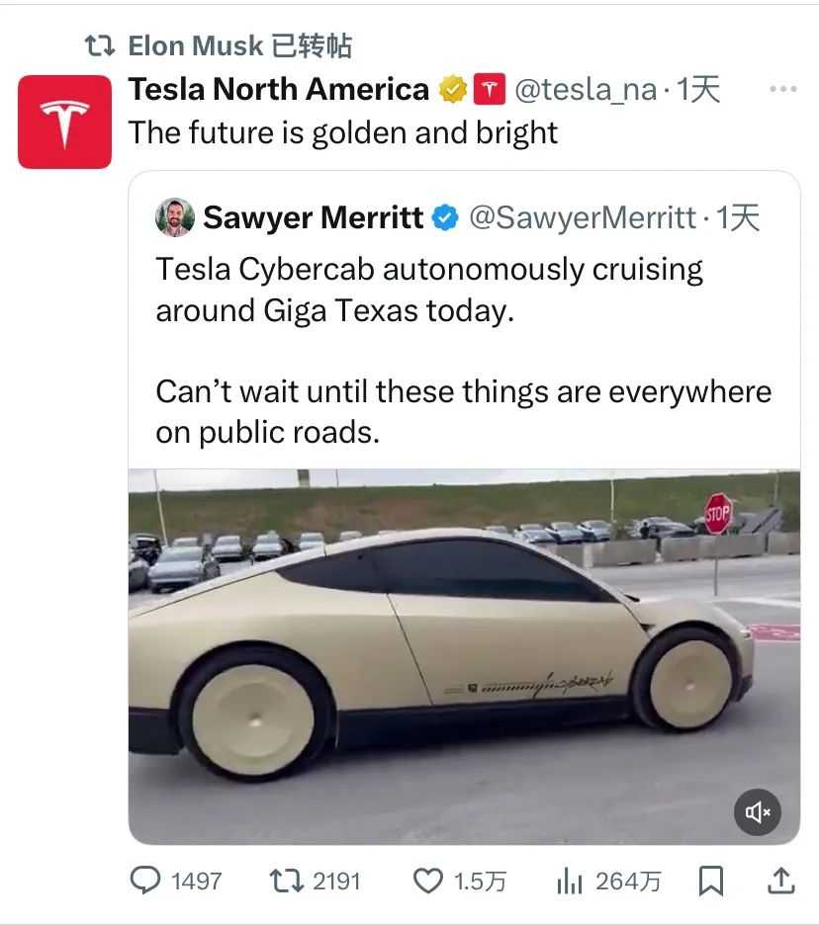The width and height of the screenshot is (819, 925).
Task: Open Tesla North America display name
Action: [279, 89]
